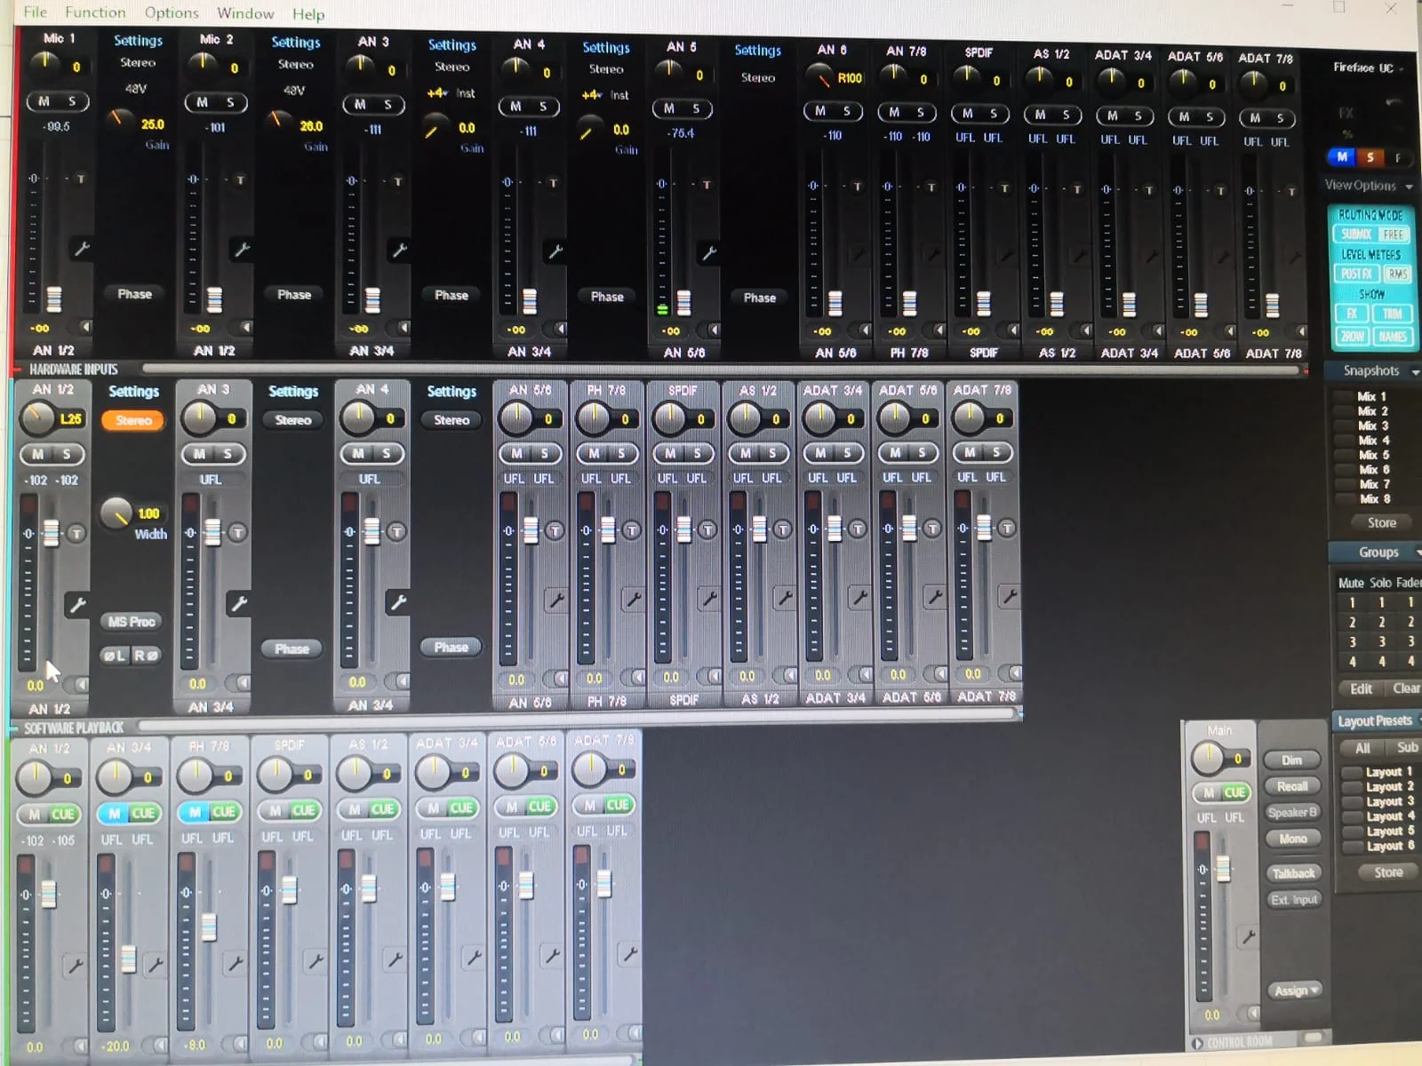This screenshot has width=1422, height=1066.
Task: Open wrench settings of AN 4 hardware output
Action: coord(398,602)
